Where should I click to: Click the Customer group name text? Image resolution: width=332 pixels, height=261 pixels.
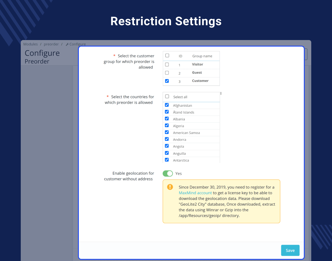click(200, 81)
